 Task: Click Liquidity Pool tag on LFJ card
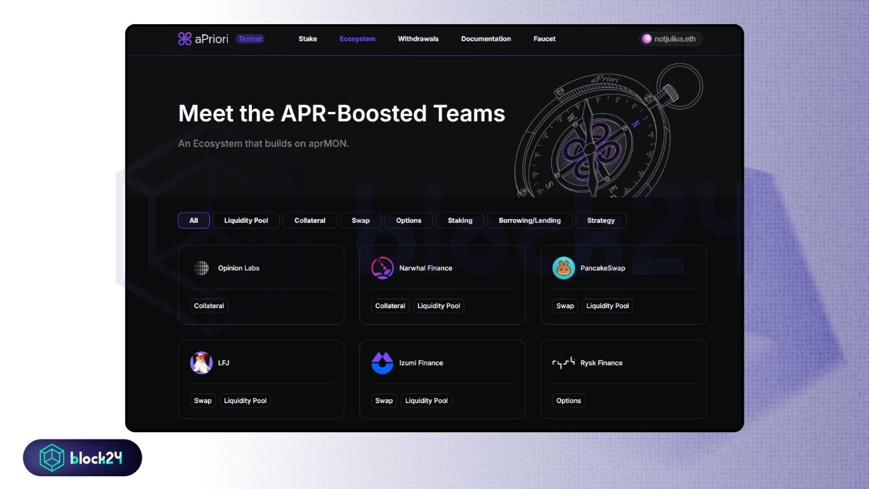(246, 400)
